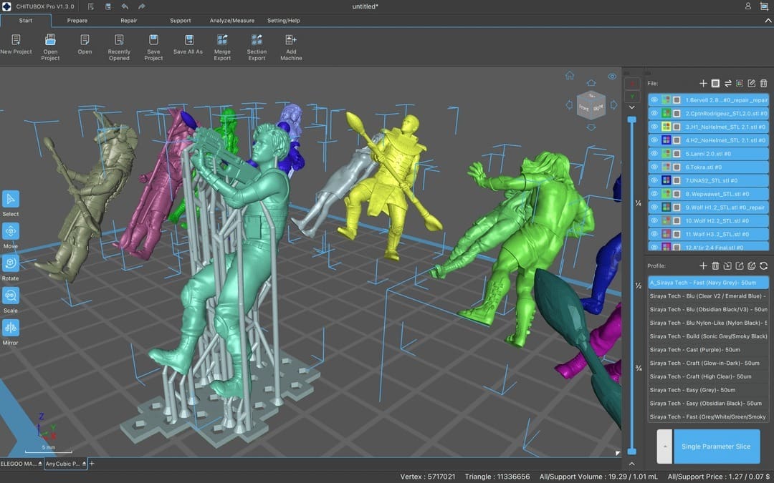The height and width of the screenshot is (483, 774).
Task: Click the Section Export icon
Action: coord(257,40)
